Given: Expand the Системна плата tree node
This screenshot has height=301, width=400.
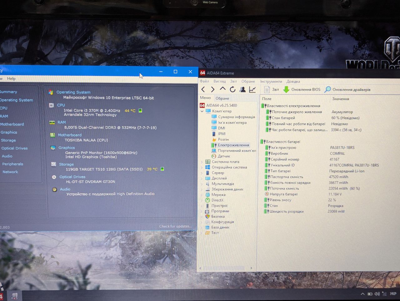Looking at the screenshot, I should click(202, 162).
